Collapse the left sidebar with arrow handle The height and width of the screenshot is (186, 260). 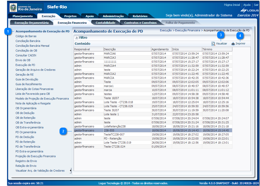click(70, 171)
